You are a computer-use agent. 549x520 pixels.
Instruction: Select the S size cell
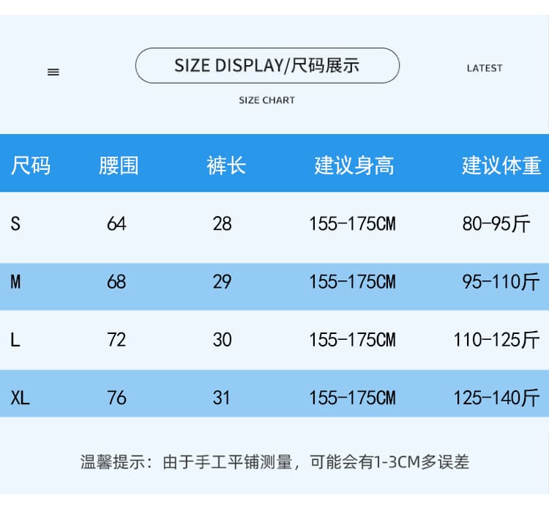click(15, 223)
